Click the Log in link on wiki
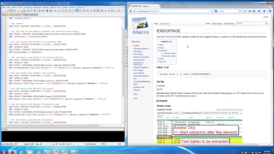This screenshot has height=154, width=274. coord(266,17)
